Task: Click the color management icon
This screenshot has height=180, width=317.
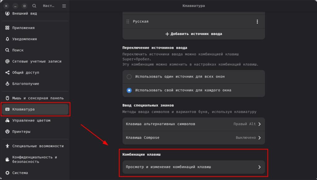Action: point(7,120)
